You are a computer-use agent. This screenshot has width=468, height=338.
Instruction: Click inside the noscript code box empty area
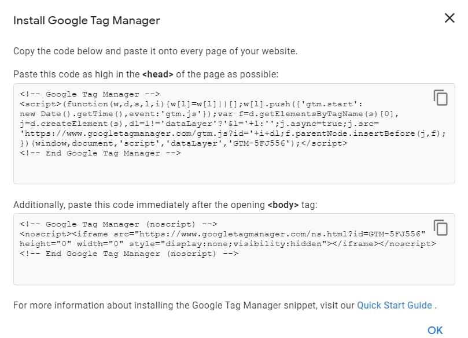coord(231,272)
